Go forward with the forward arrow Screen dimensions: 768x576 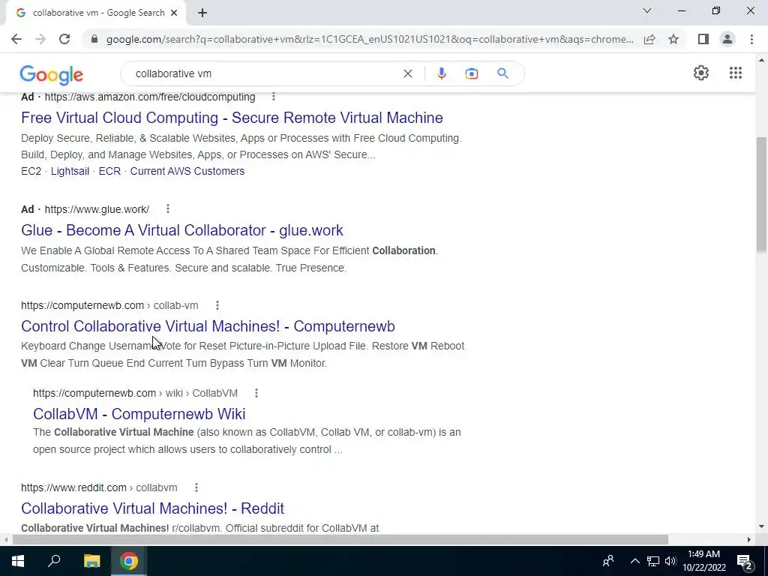pos(40,39)
